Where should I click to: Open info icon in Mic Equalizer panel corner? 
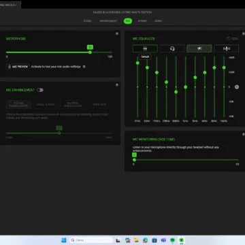pyautogui.click(x=244, y=33)
